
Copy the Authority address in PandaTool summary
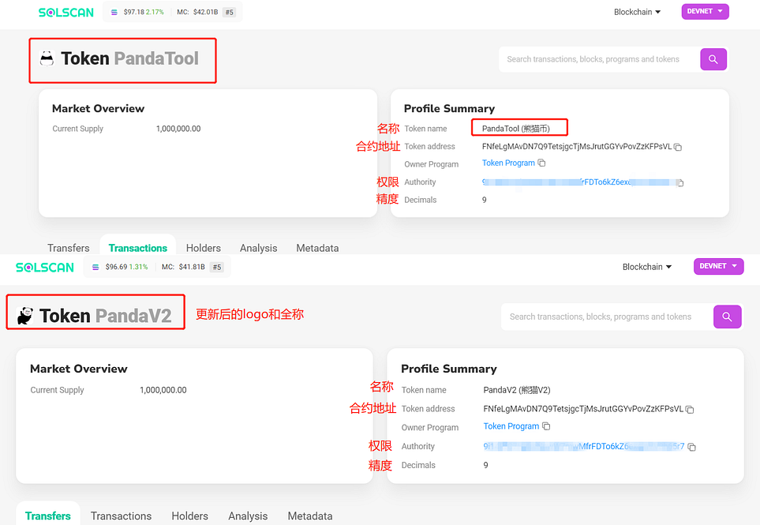680,182
